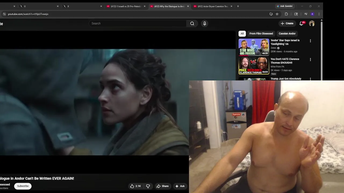Open the Chrome profile 'R' icon
Image resolution: width=344 pixels, height=193 pixels.
tap(312, 14)
